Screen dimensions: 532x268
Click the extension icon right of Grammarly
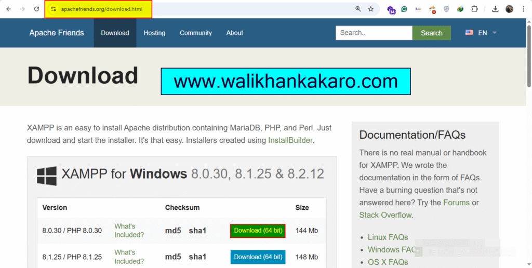coord(418,9)
